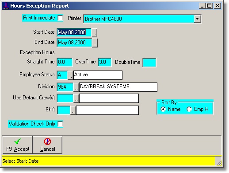Screen dimensions: 229x173
Task: Open the Use Default Crew(s) lookup button
Action: [76, 98]
